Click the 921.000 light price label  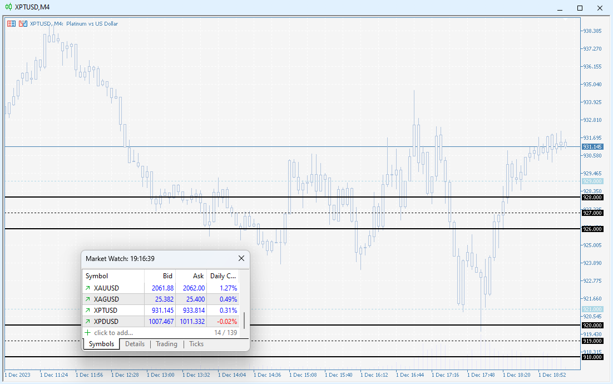click(x=592, y=309)
